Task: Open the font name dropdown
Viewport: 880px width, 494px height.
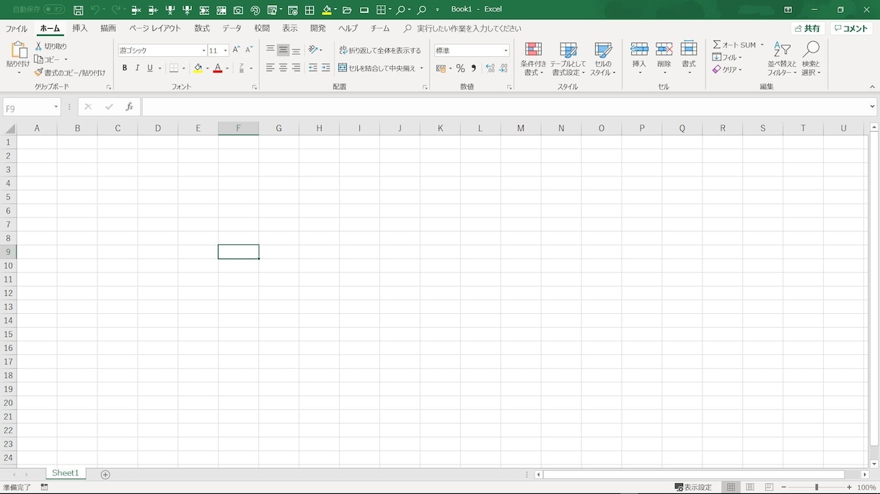Action: point(204,50)
